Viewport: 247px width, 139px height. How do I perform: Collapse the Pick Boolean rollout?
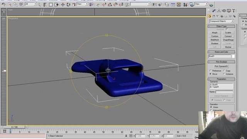pos(221,62)
